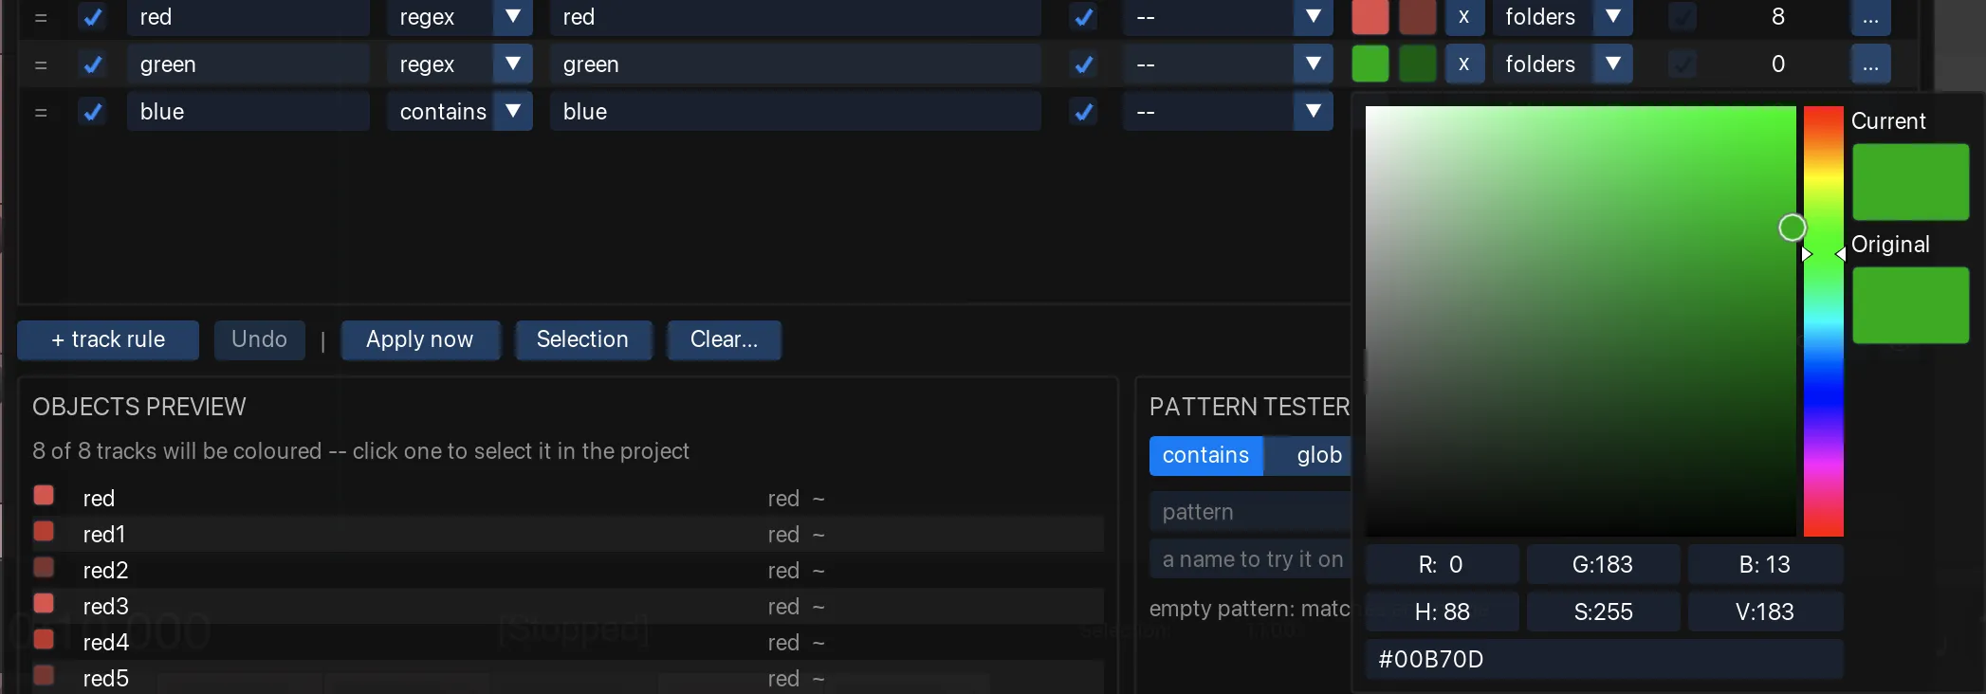Expand the red rule's "--" dropdown
The image size is (1986, 694).
point(1228,17)
